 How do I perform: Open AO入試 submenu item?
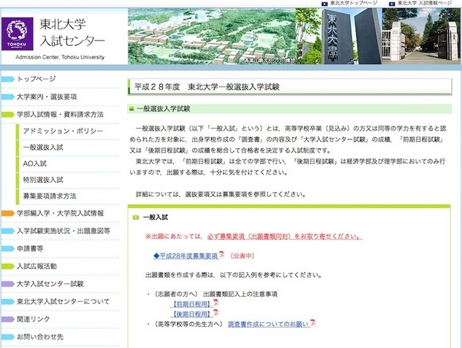point(35,164)
